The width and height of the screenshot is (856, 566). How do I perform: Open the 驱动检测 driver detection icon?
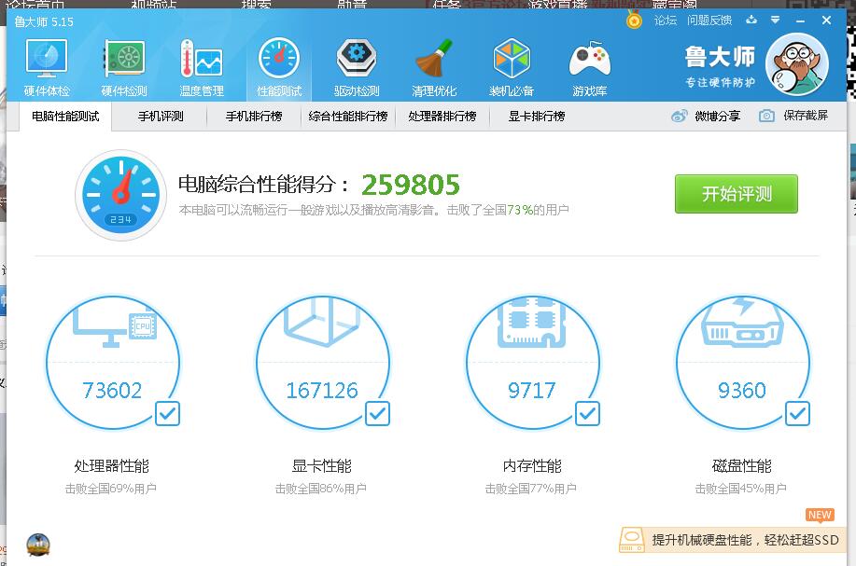coord(357,59)
